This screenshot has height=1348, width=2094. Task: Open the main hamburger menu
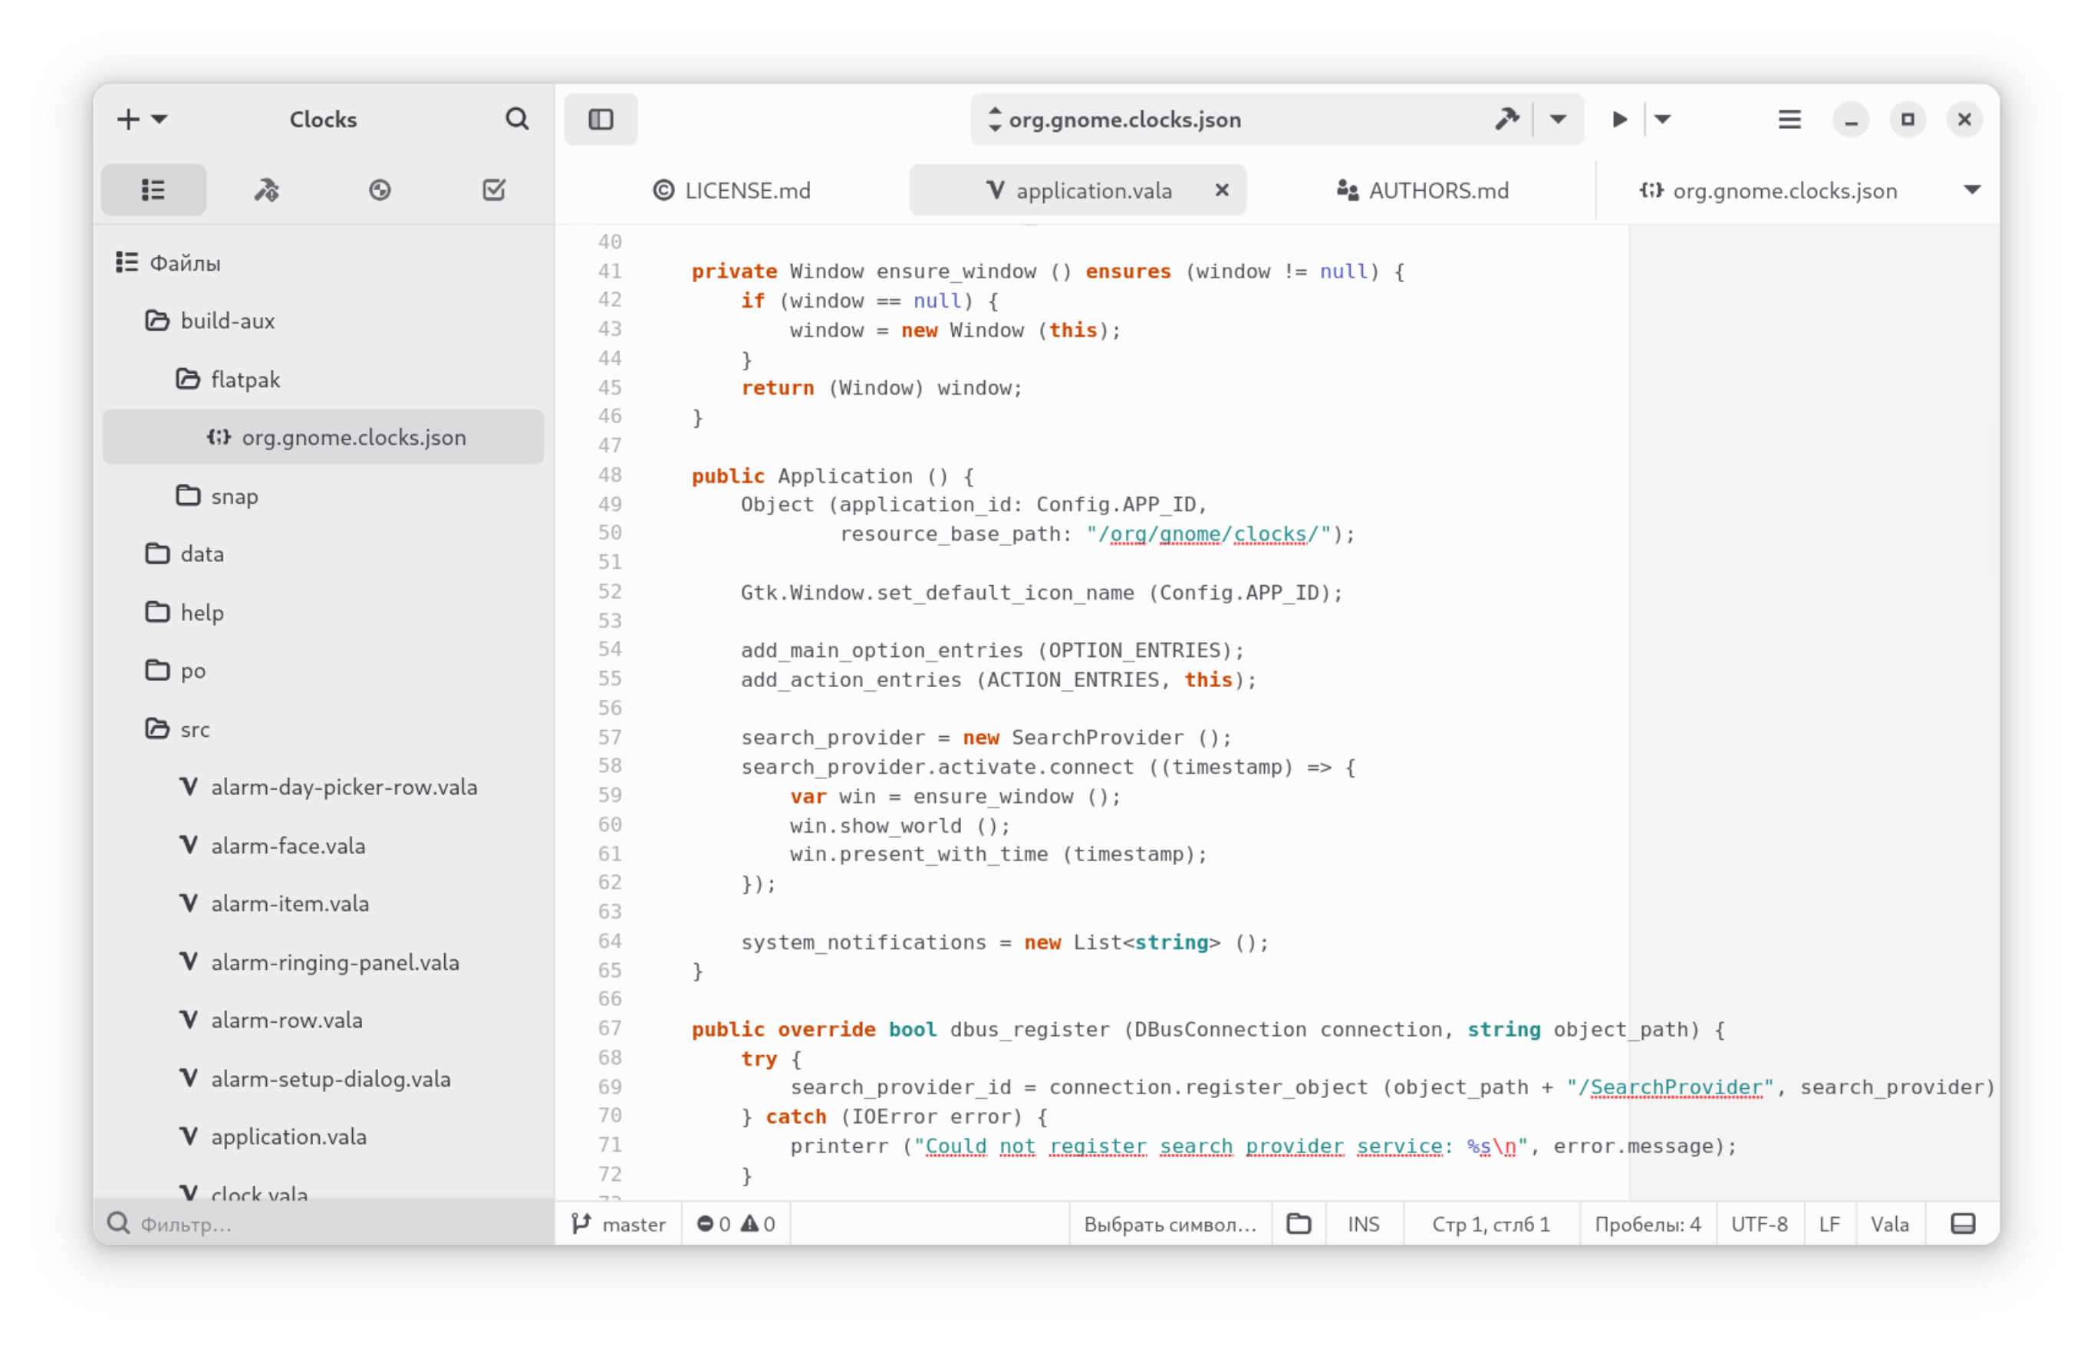click(x=1789, y=119)
